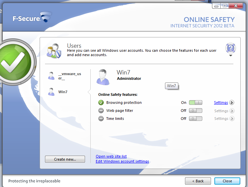Click the Administrator label
Screen dimensions: 248x187
click(x=129, y=78)
